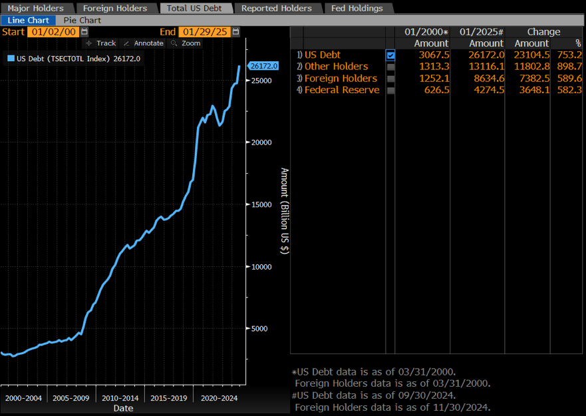Check the Foreign Holders series checkbox

pos(390,79)
